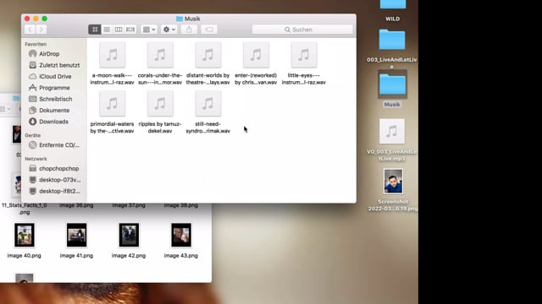Screen dimensions: 542x304
Task: Select distant-worlds wav file icon
Action: pyautogui.click(x=207, y=55)
